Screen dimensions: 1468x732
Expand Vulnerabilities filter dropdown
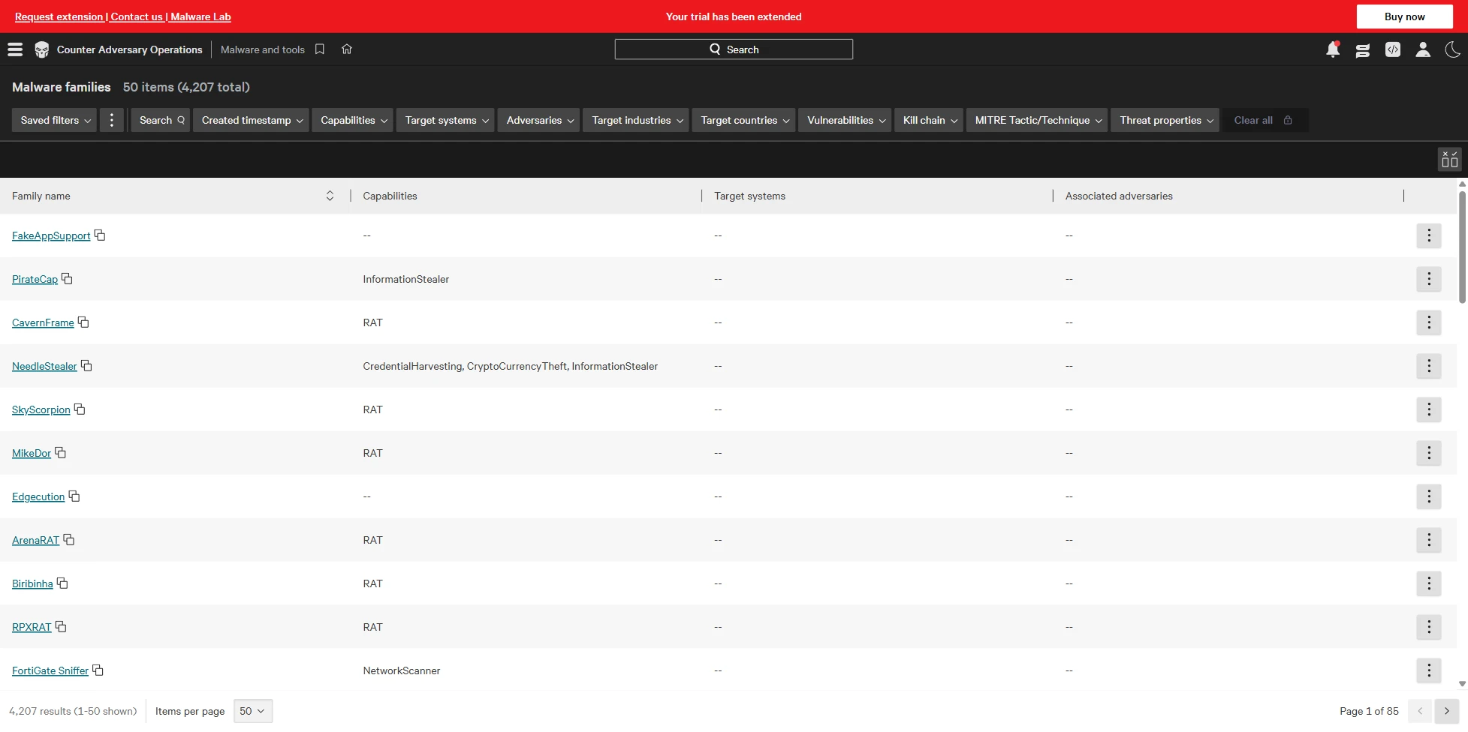pyautogui.click(x=846, y=120)
